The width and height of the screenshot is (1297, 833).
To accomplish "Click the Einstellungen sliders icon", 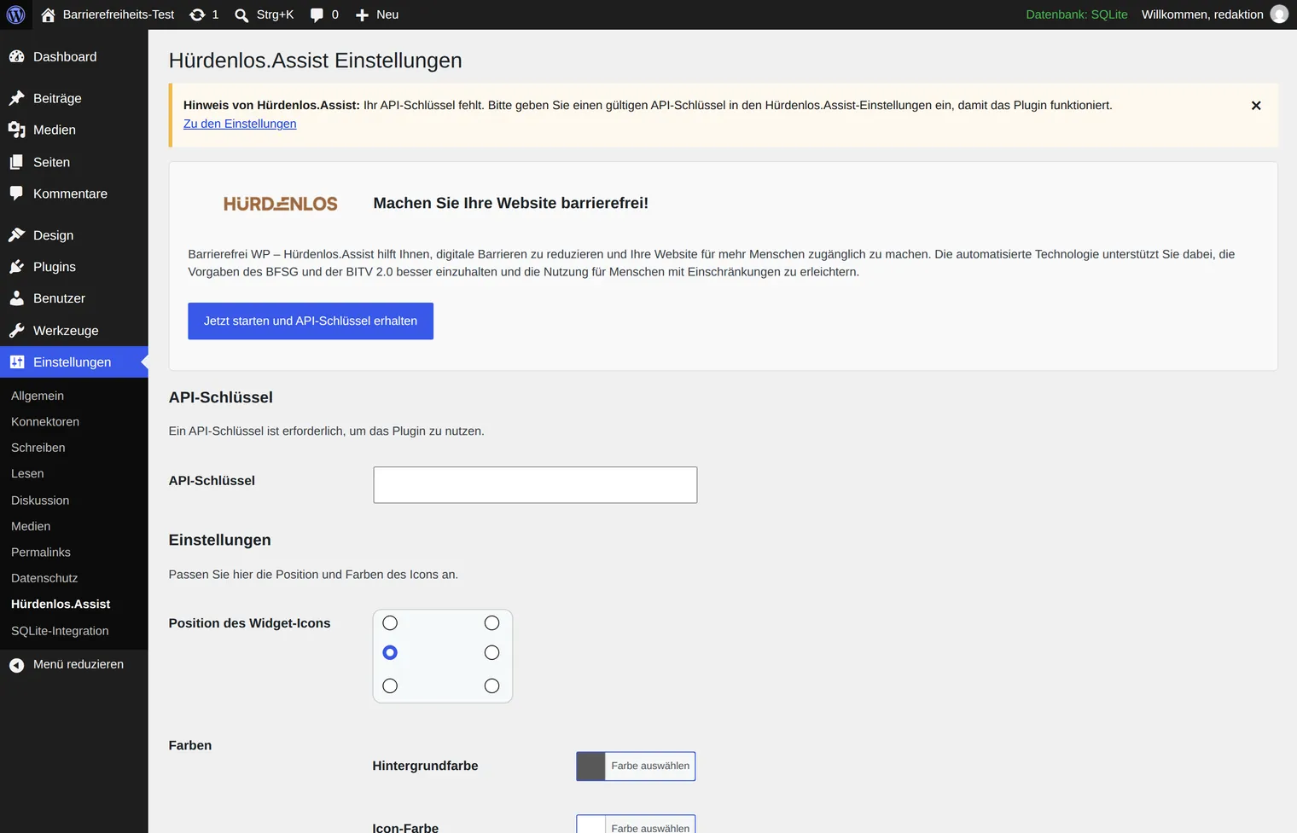I will coord(16,362).
